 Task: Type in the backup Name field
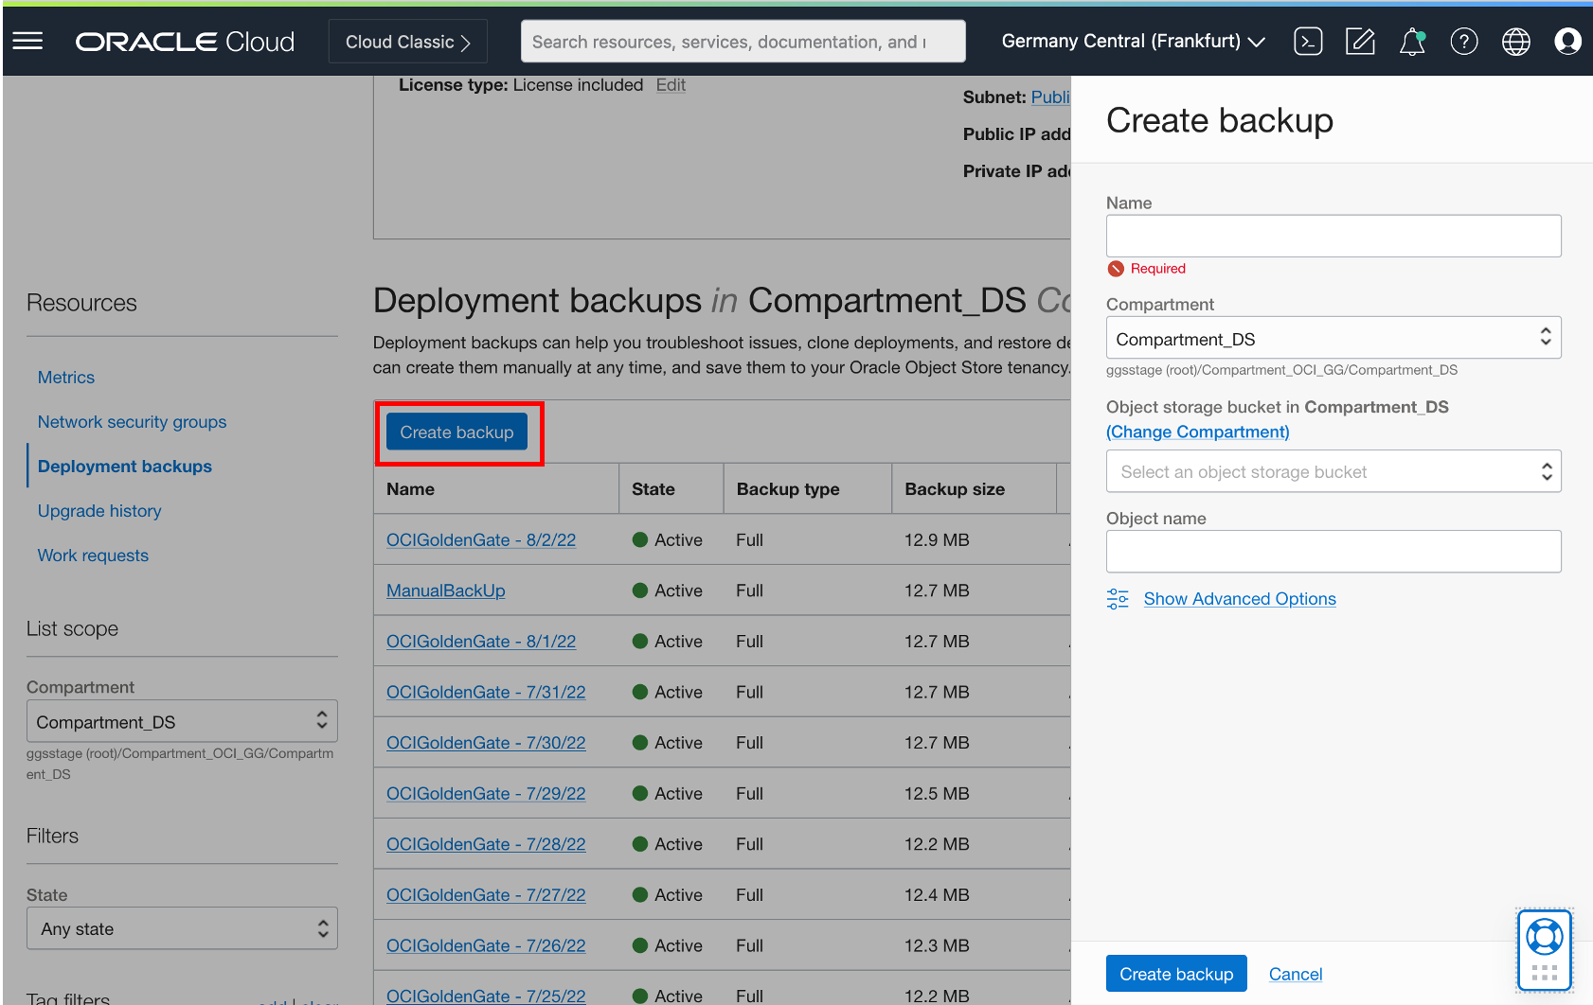(x=1333, y=236)
